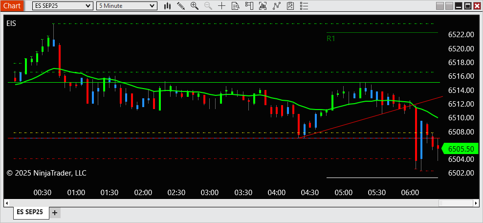The width and height of the screenshot is (483, 223).
Task: Click the first gray window link button
Action: (x=440, y=5)
